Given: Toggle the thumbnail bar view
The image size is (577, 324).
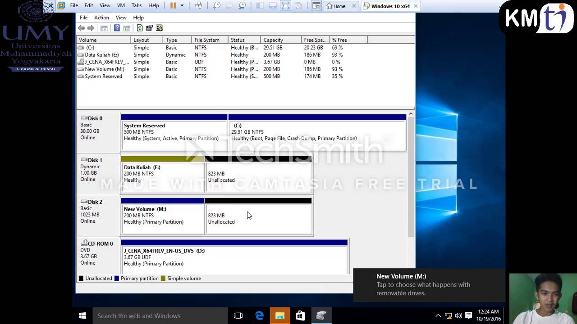Looking at the screenshot, I should pos(273,6).
